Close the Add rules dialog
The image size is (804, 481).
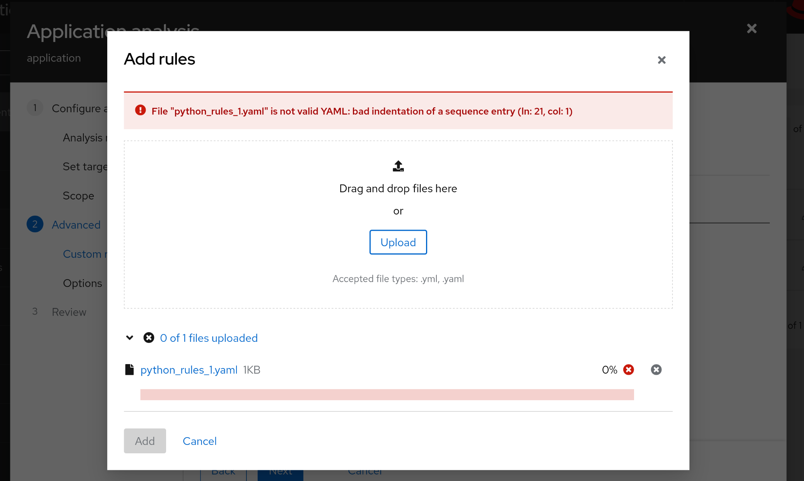pyautogui.click(x=661, y=60)
